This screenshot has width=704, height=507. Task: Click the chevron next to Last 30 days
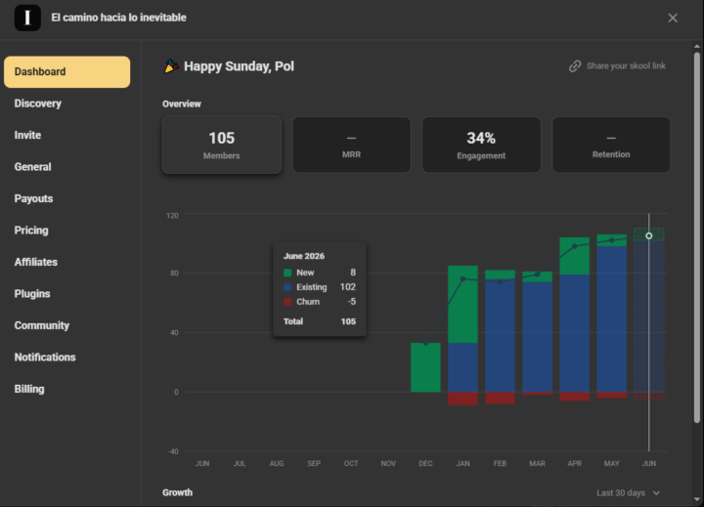coord(656,493)
